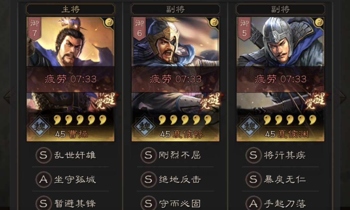Screen dimensions: 350x210
Task: Click the yin-yang icon on 夏侯惇's card
Action: coord(214,22)
